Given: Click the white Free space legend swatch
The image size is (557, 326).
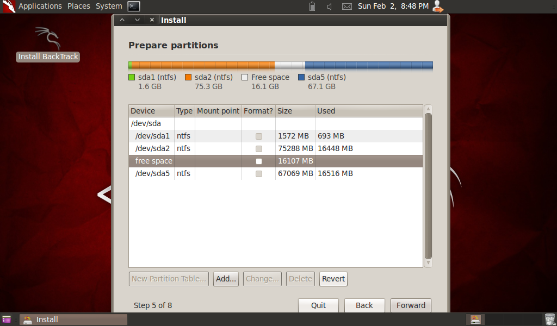Looking at the screenshot, I should click(x=245, y=77).
